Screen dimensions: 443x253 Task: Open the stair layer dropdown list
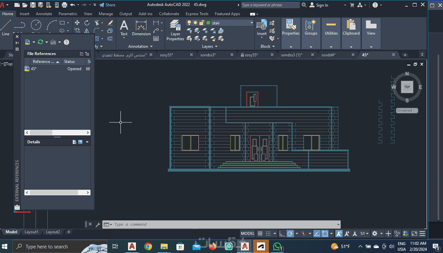click(x=251, y=23)
